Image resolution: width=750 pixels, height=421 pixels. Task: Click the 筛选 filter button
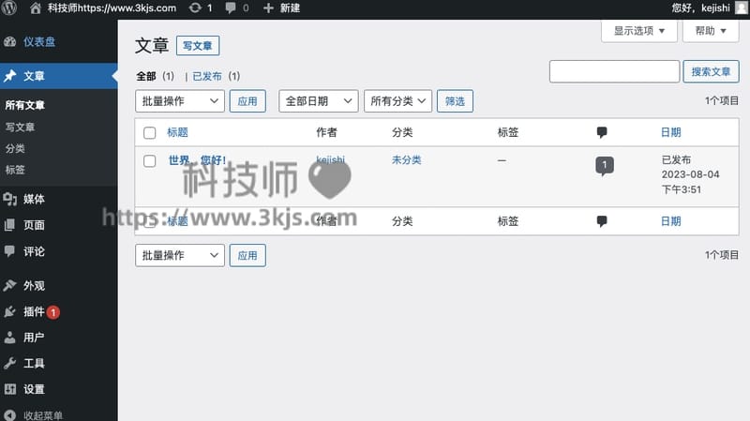pyautogui.click(x=455, y=101)
